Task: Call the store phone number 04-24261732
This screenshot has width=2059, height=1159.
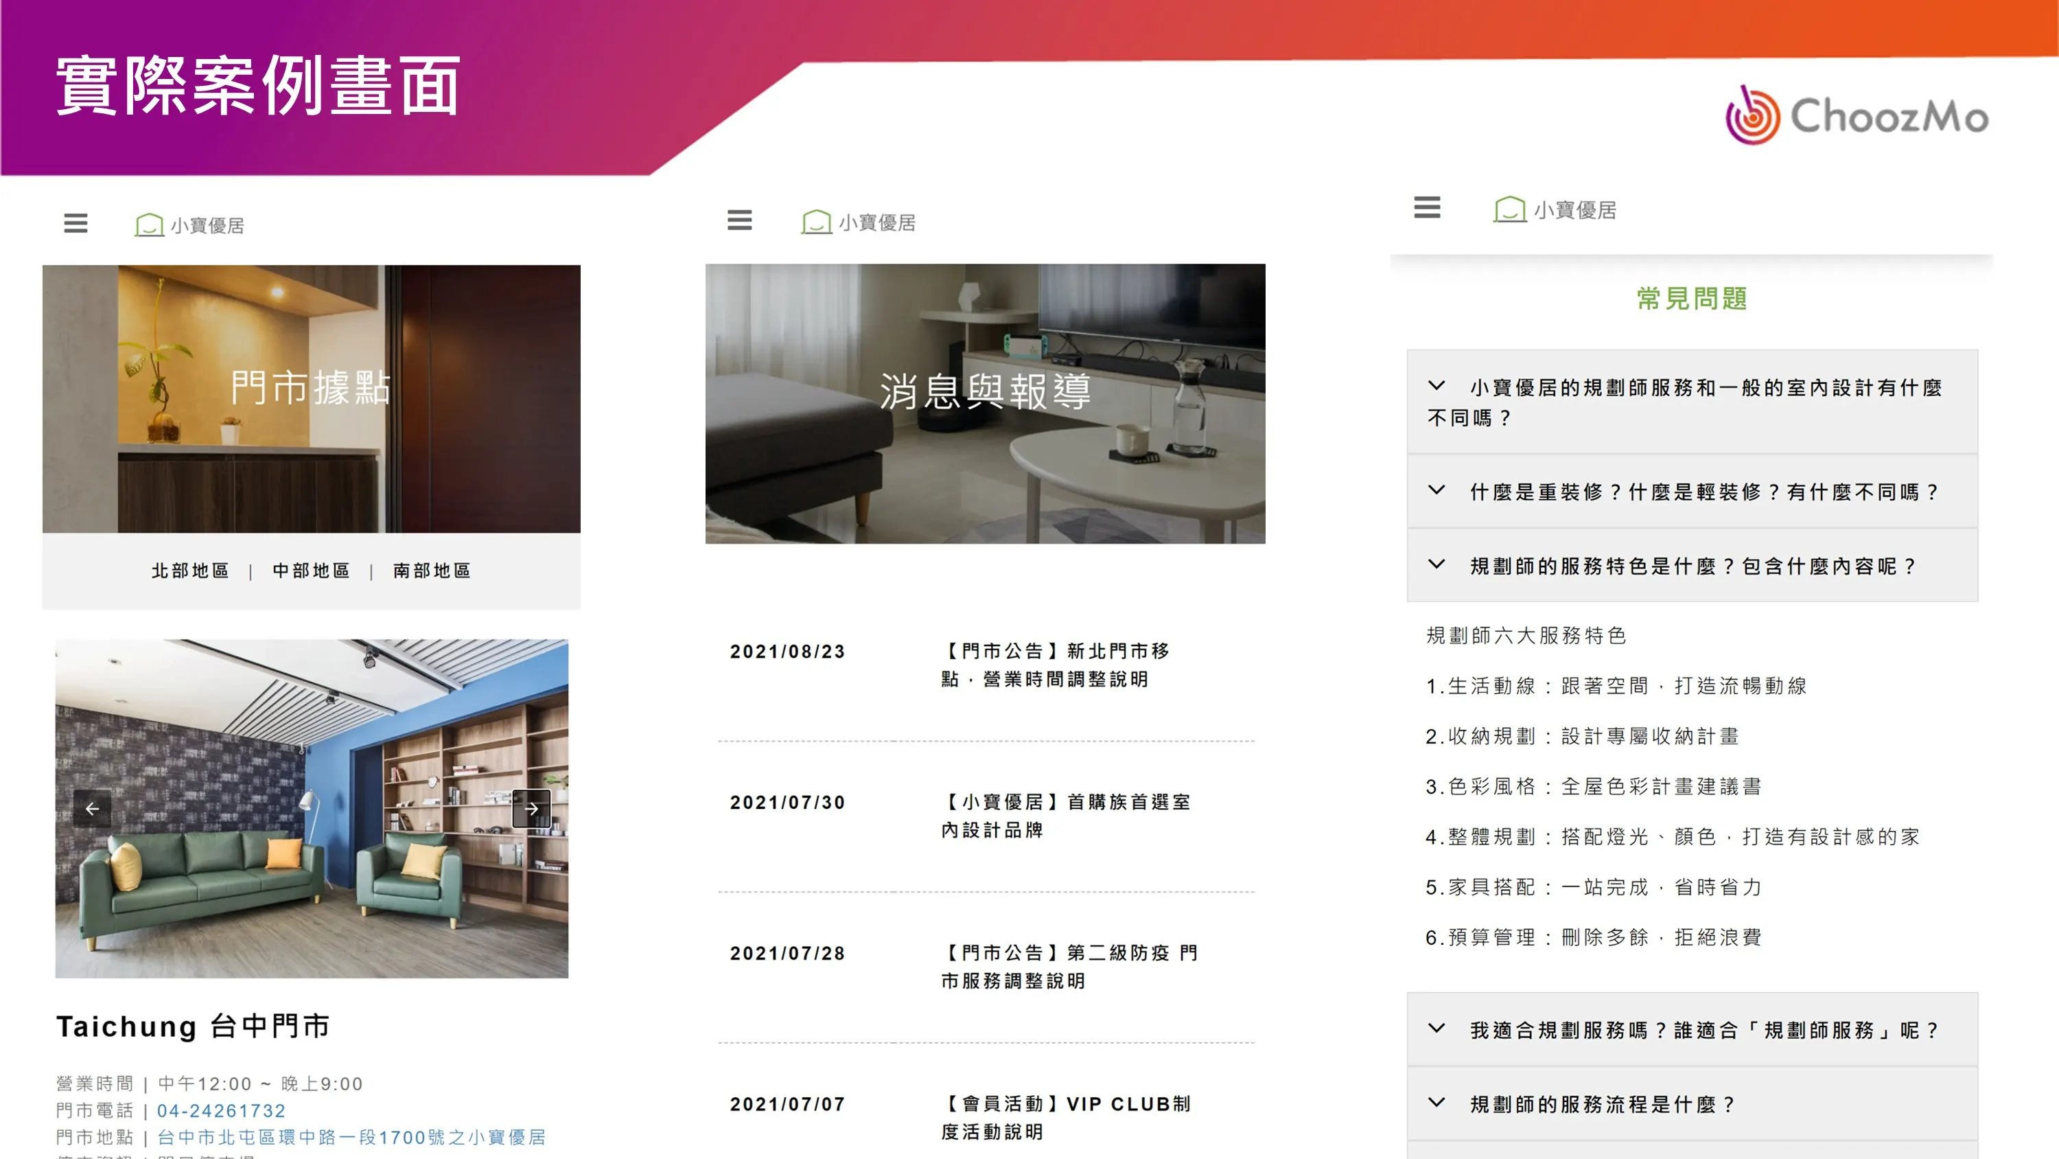Action: (x=222, y=1110)
